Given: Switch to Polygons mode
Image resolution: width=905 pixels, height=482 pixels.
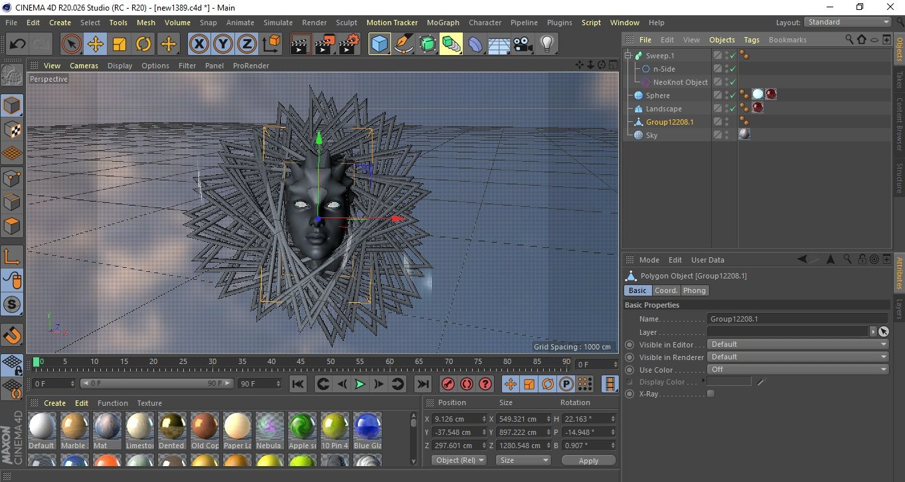Looking at the screenshot, I should point(12,226).
